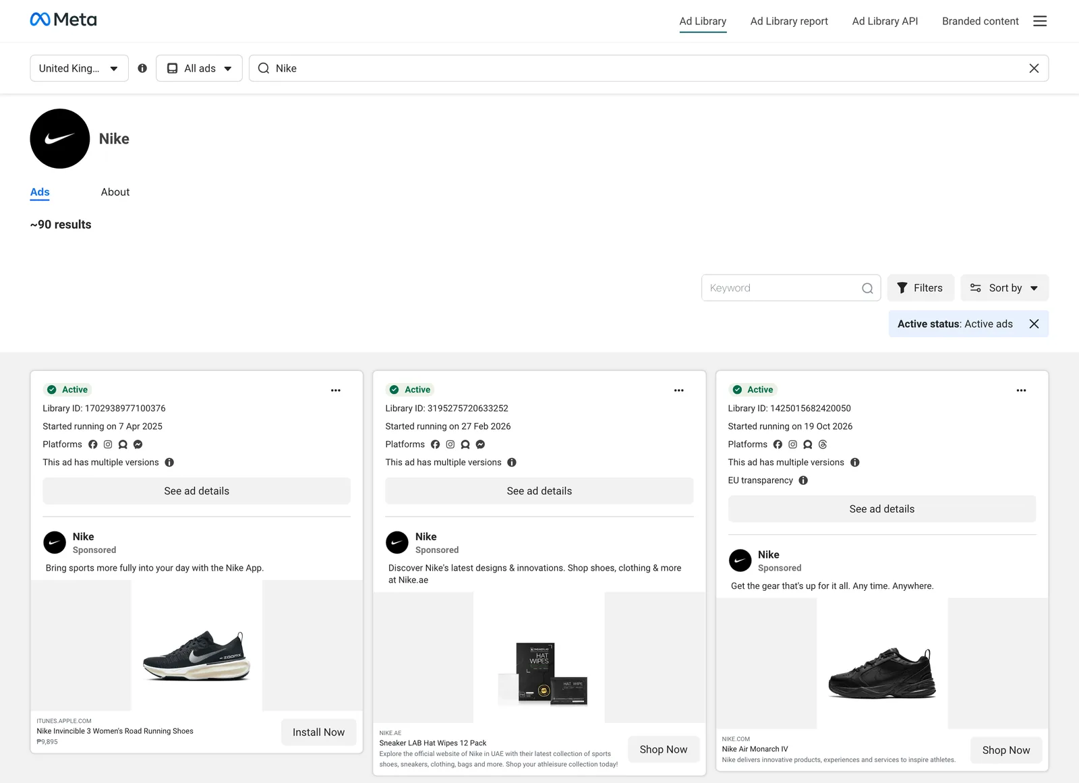Remove the Active status filter chip

tap(1034, 324)
